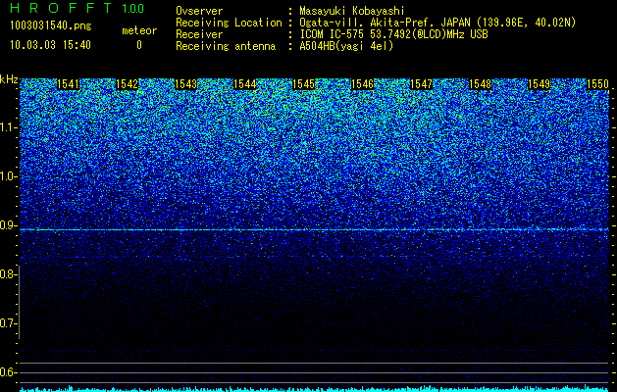Click the Receiving antenna label

tap(226, 46)
